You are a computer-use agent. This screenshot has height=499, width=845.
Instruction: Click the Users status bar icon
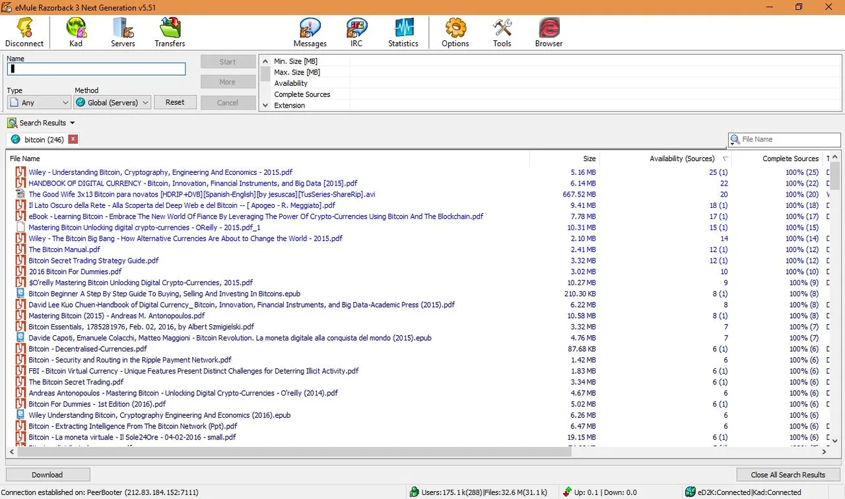(414, 492)
